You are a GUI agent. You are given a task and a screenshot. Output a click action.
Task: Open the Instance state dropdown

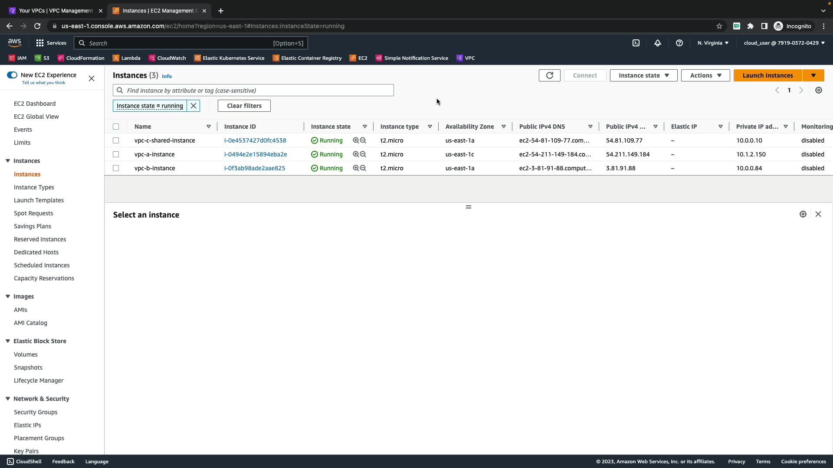coord(643,75)
